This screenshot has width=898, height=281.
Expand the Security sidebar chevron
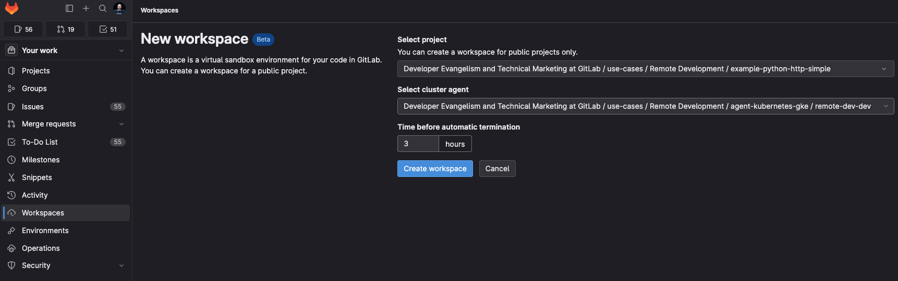[x=122, y=265]
